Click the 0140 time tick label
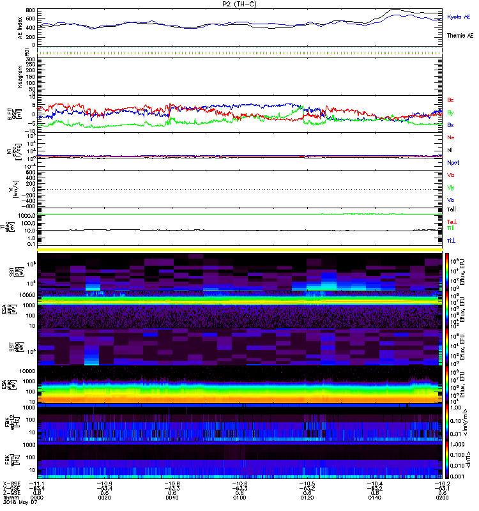 coord(375,498)
